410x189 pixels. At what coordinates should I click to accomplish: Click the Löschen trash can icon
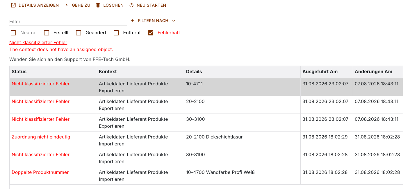(98, 5)
